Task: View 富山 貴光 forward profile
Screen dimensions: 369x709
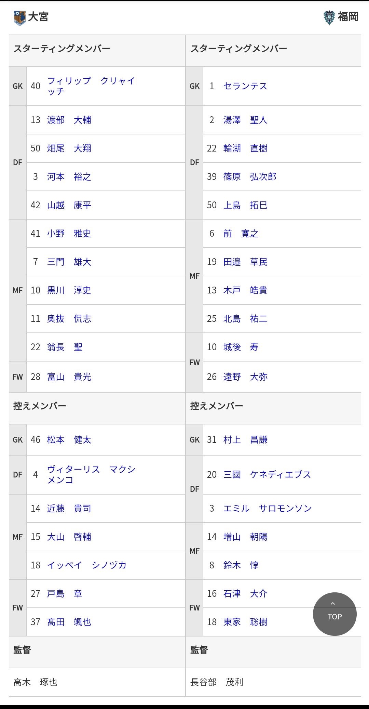Action: coord(69,377)
